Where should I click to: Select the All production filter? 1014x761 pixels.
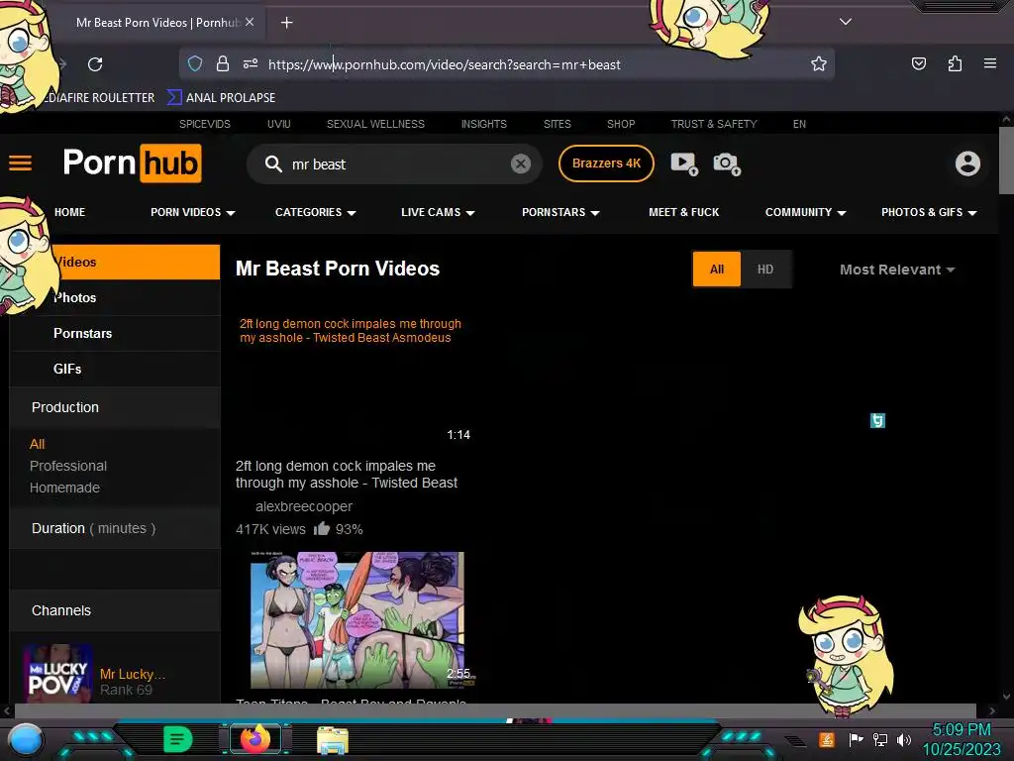coord(37,444)
